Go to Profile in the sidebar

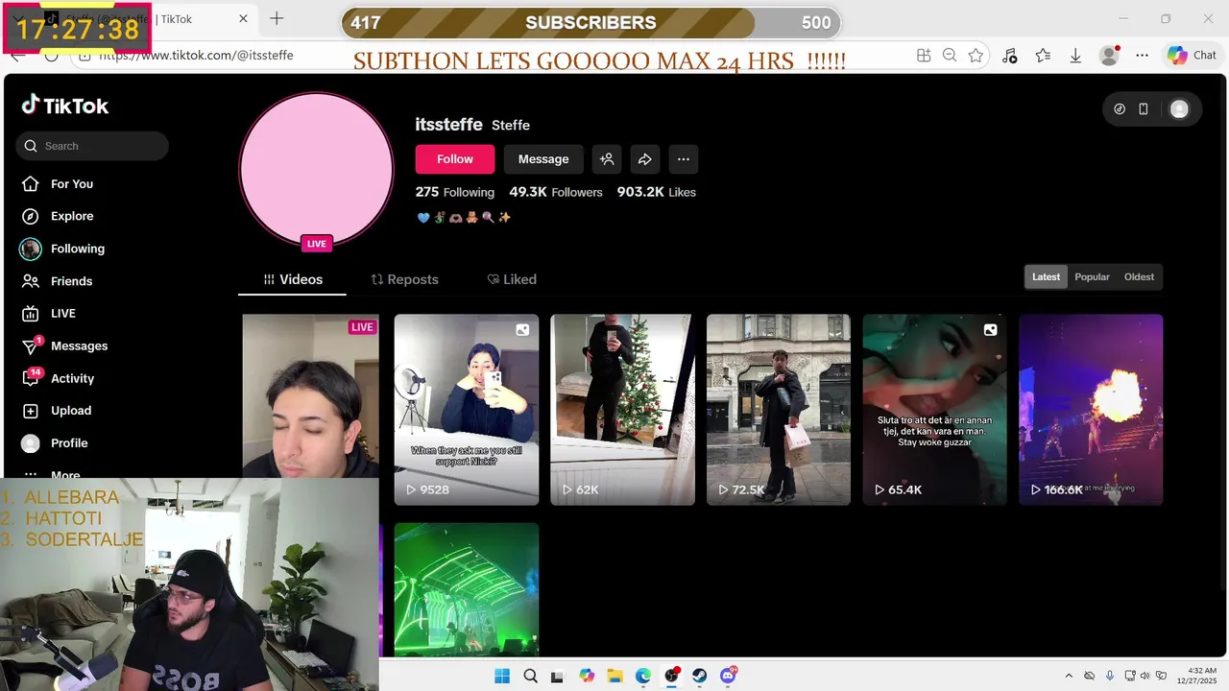(69, 443)
